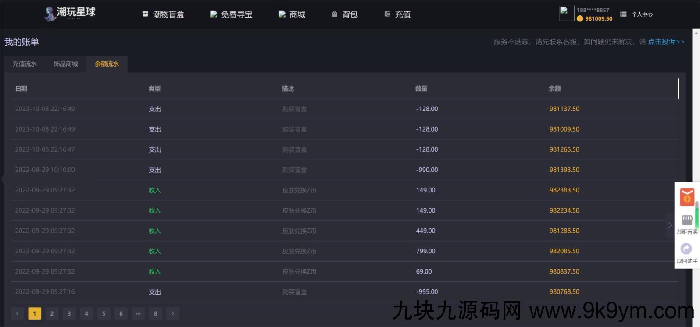Collapse the side widget panel arrow

click(670, 225)
